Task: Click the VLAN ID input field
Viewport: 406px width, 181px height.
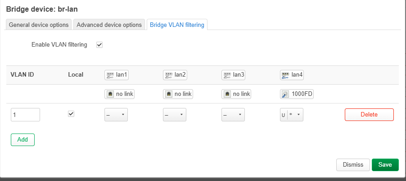Action: [25, 115]
